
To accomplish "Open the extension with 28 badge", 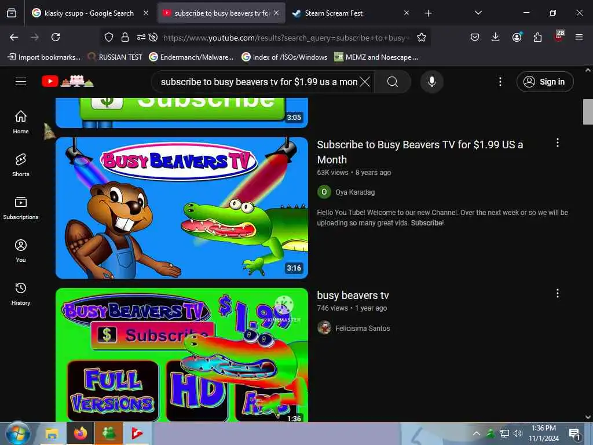I will coord(559,37).
